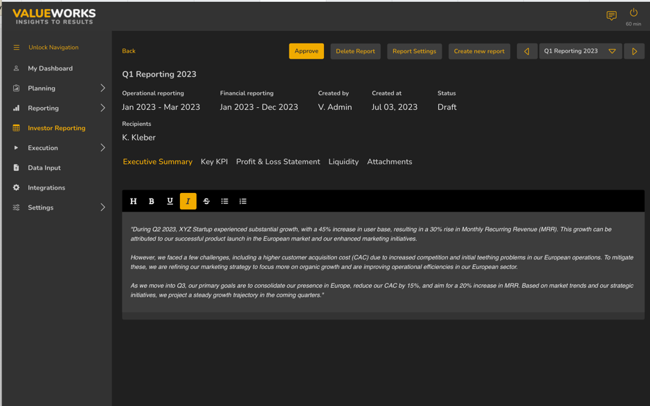Insert a numbered list
The width and height of the screenshot is (650, 406).
[243, 201]
